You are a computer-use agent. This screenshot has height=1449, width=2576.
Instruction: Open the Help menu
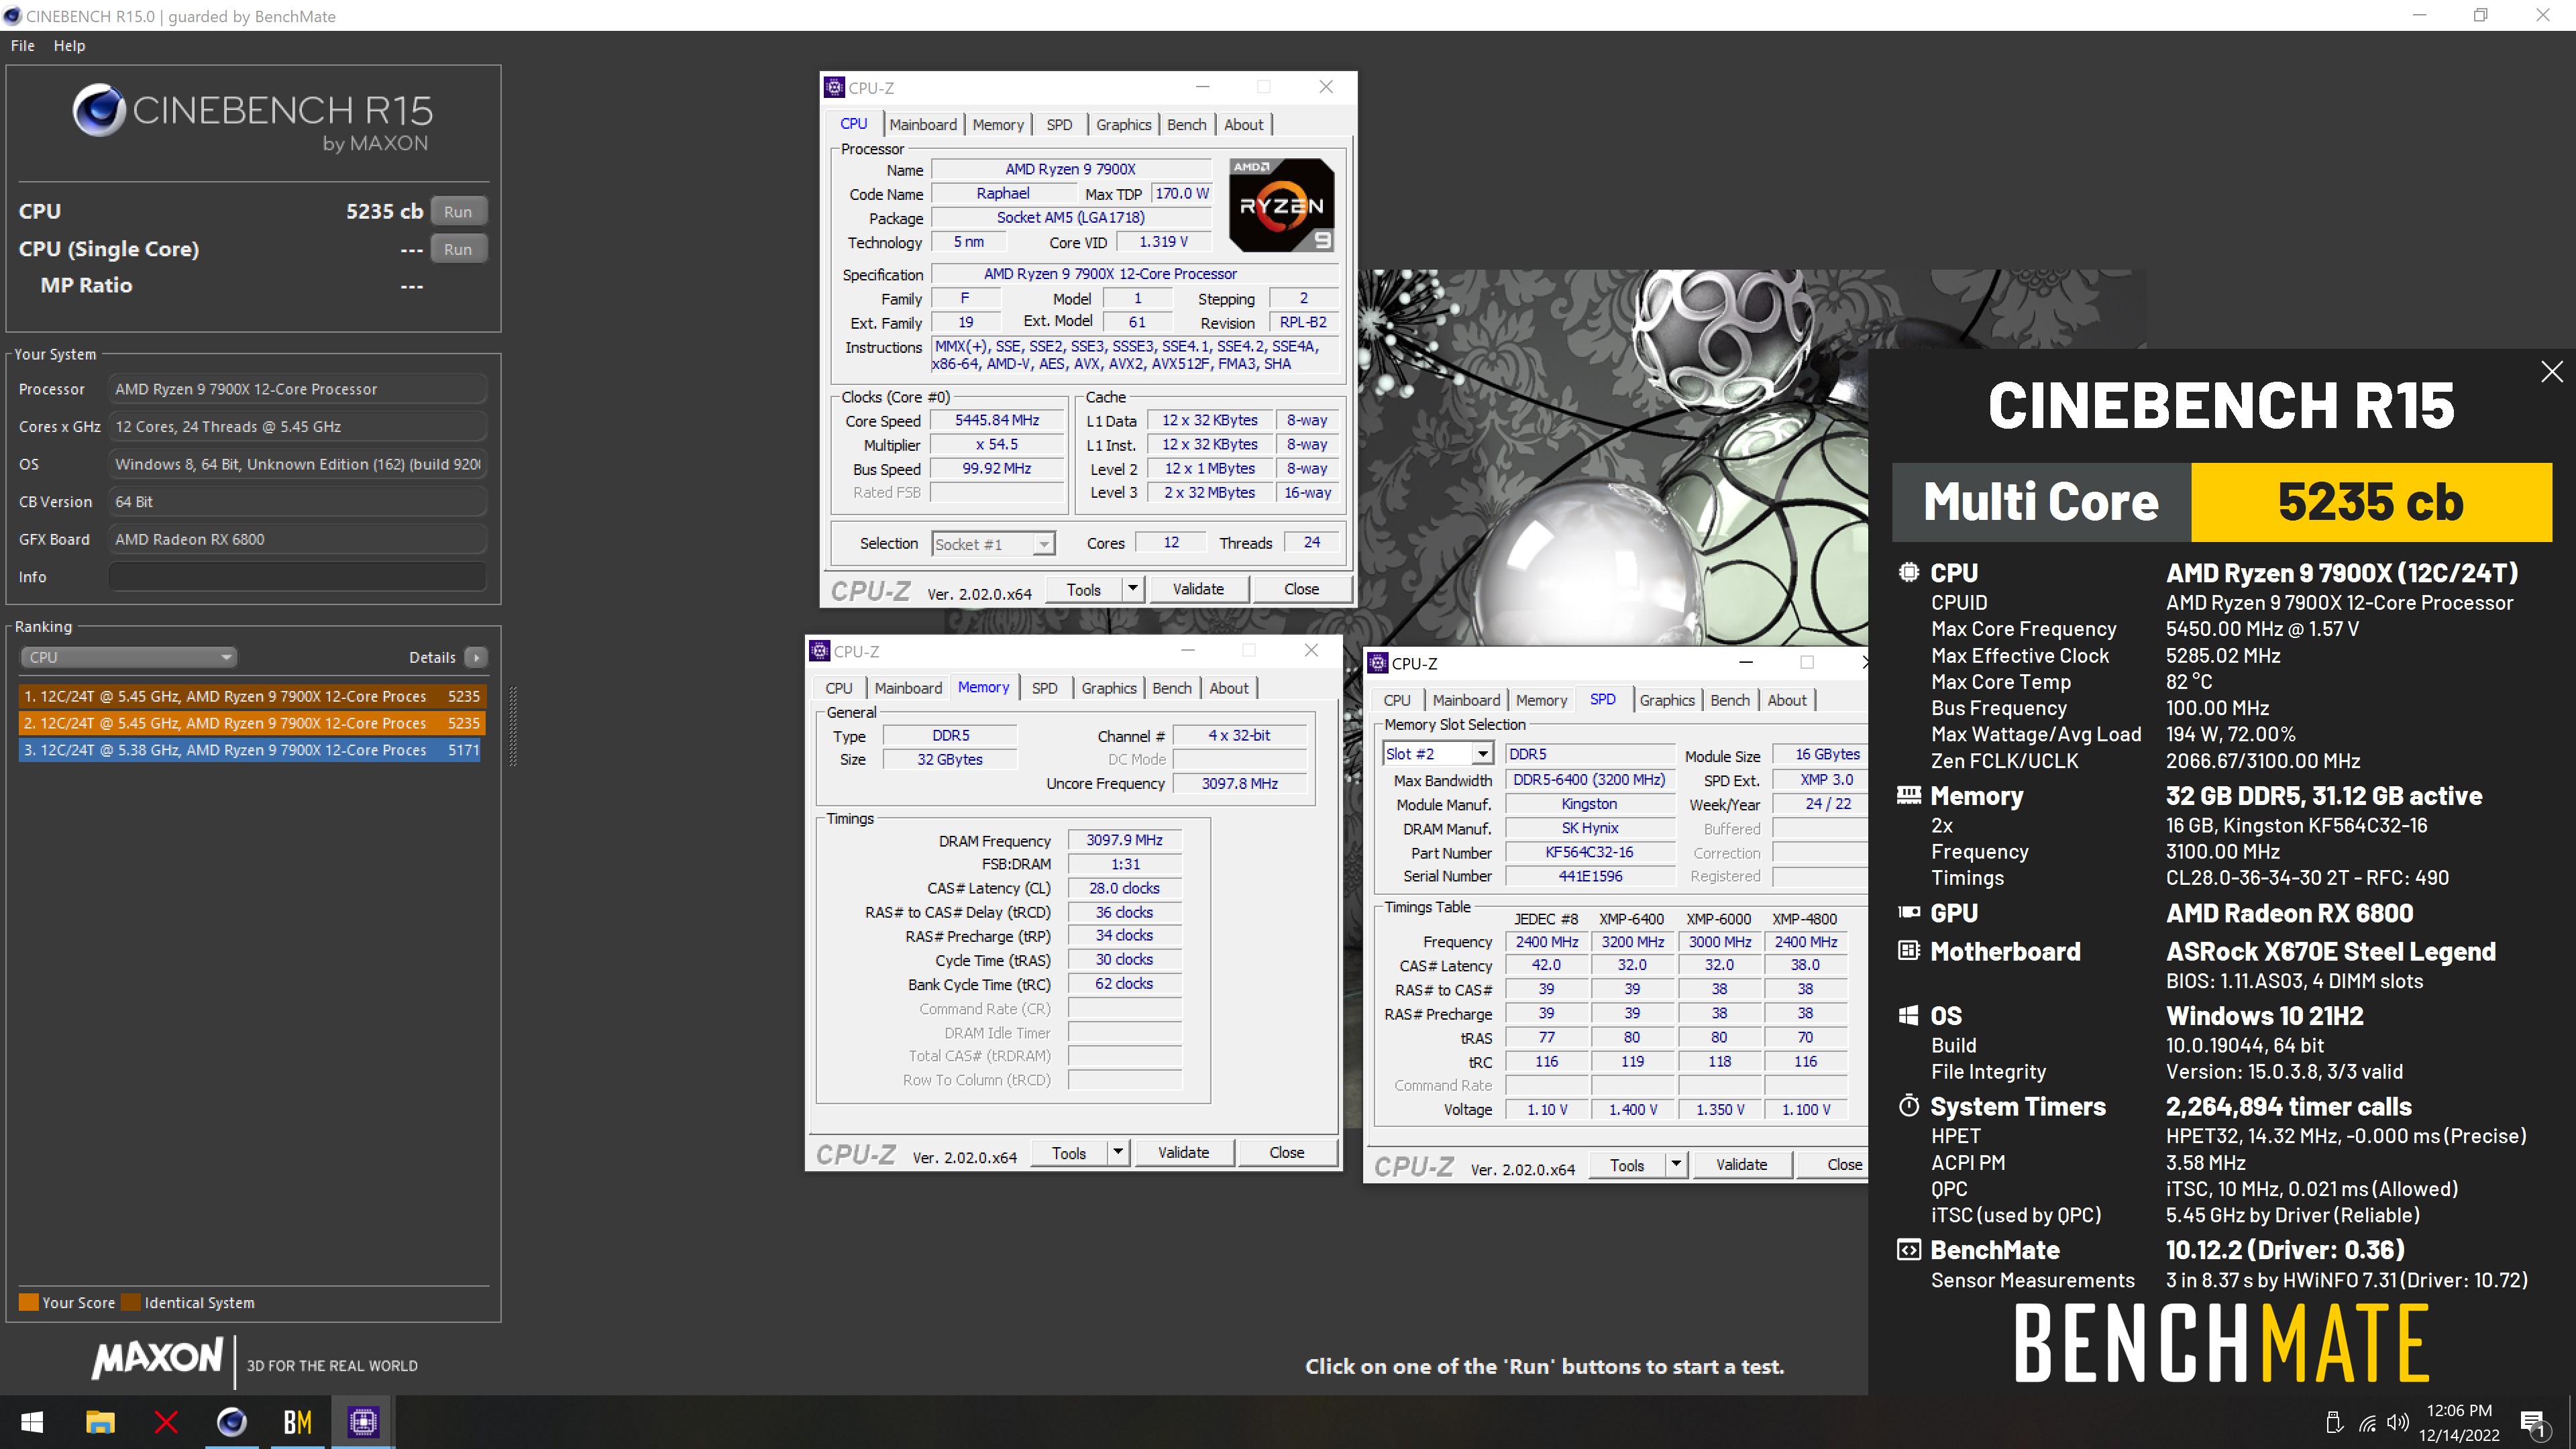pyautogui.click(x=69, y=46)
